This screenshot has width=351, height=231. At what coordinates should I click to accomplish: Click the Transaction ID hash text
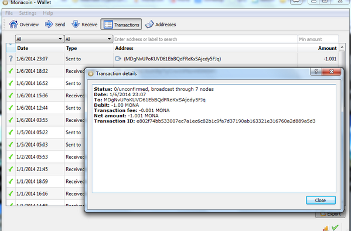226,121
